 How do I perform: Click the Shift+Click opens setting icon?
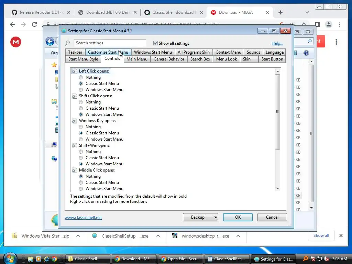(x=74, y=96)
